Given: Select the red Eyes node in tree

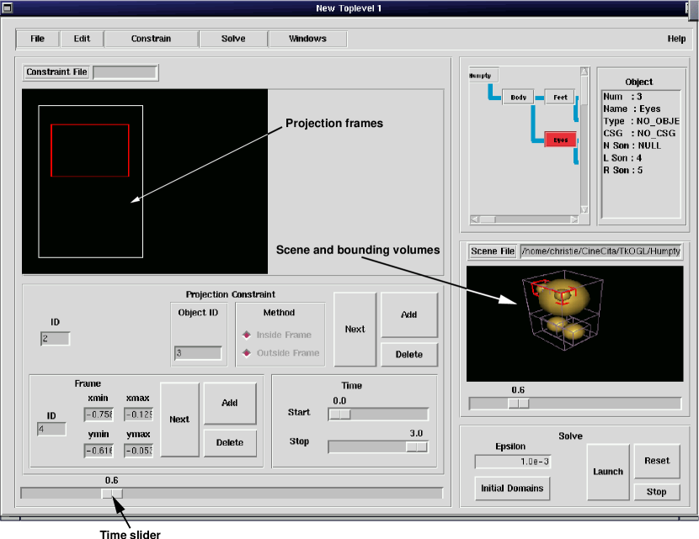Looking at the screenshot, I should (560, 140).
